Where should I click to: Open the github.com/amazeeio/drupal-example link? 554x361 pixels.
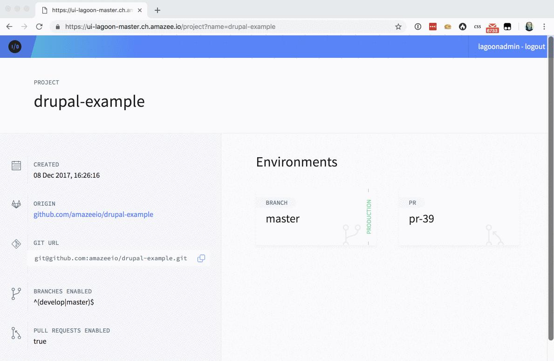coord(93,214)
